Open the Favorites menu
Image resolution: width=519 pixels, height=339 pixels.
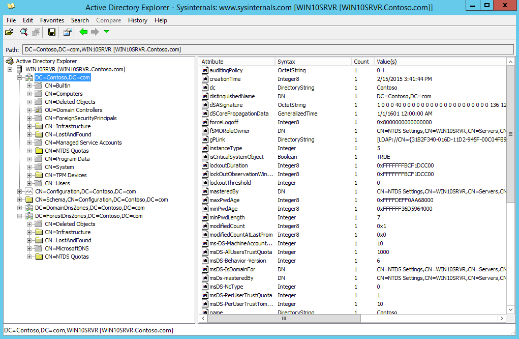click(52, 20)
